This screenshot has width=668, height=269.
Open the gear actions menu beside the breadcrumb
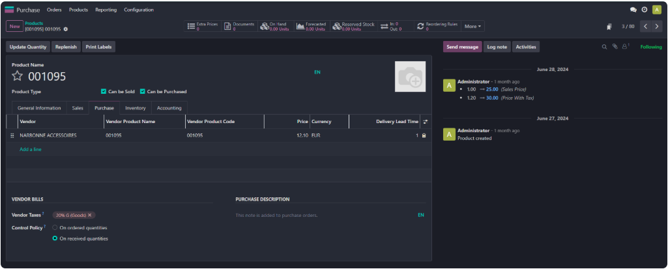66,29
